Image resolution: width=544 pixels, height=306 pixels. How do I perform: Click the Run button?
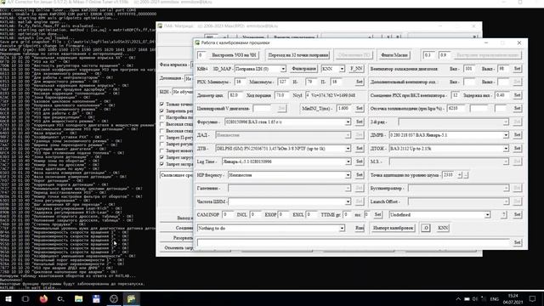(x=360, y=228)
